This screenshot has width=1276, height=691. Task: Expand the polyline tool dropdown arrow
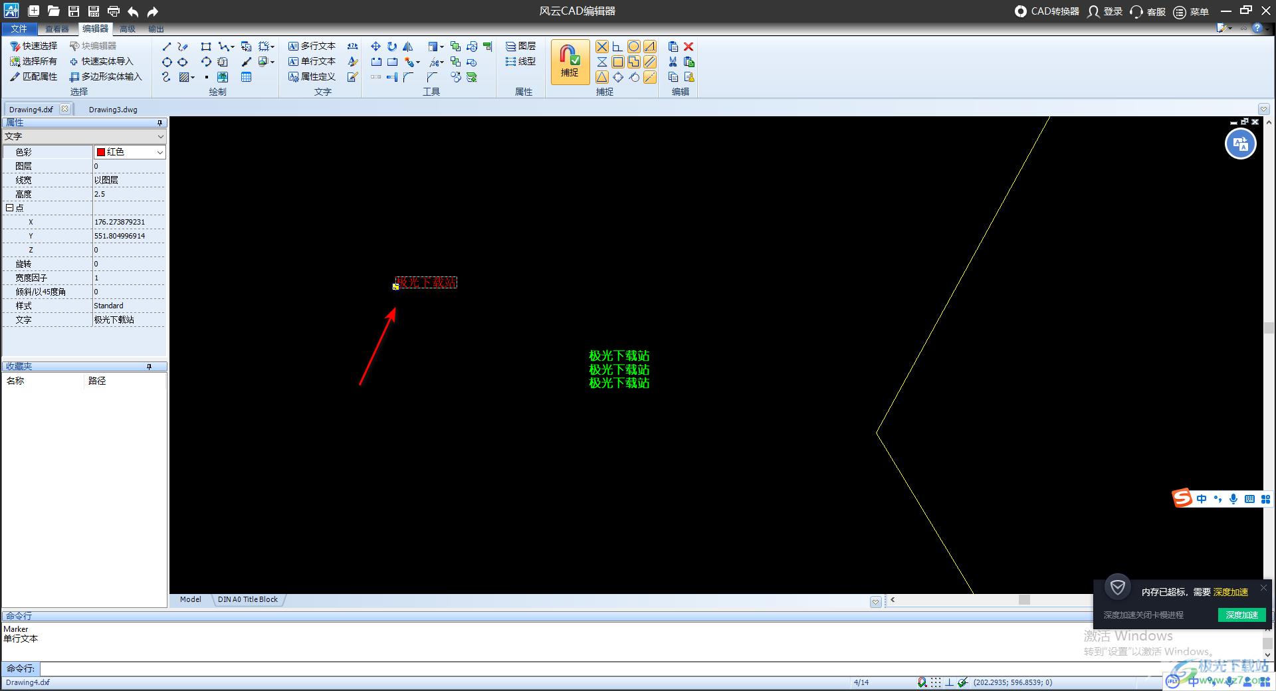pos(232,47)
